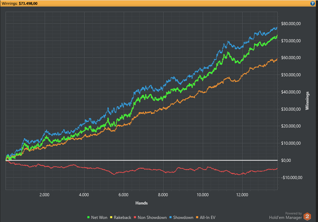Click the $80.000,00 y-axis label
Screen dimensions: 318x222
coord(291,24)
